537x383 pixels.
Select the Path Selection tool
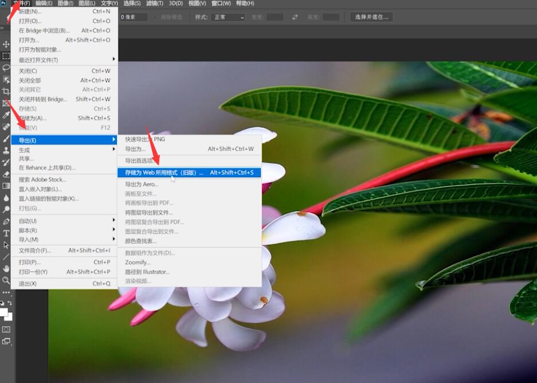(x=6, y=245)
